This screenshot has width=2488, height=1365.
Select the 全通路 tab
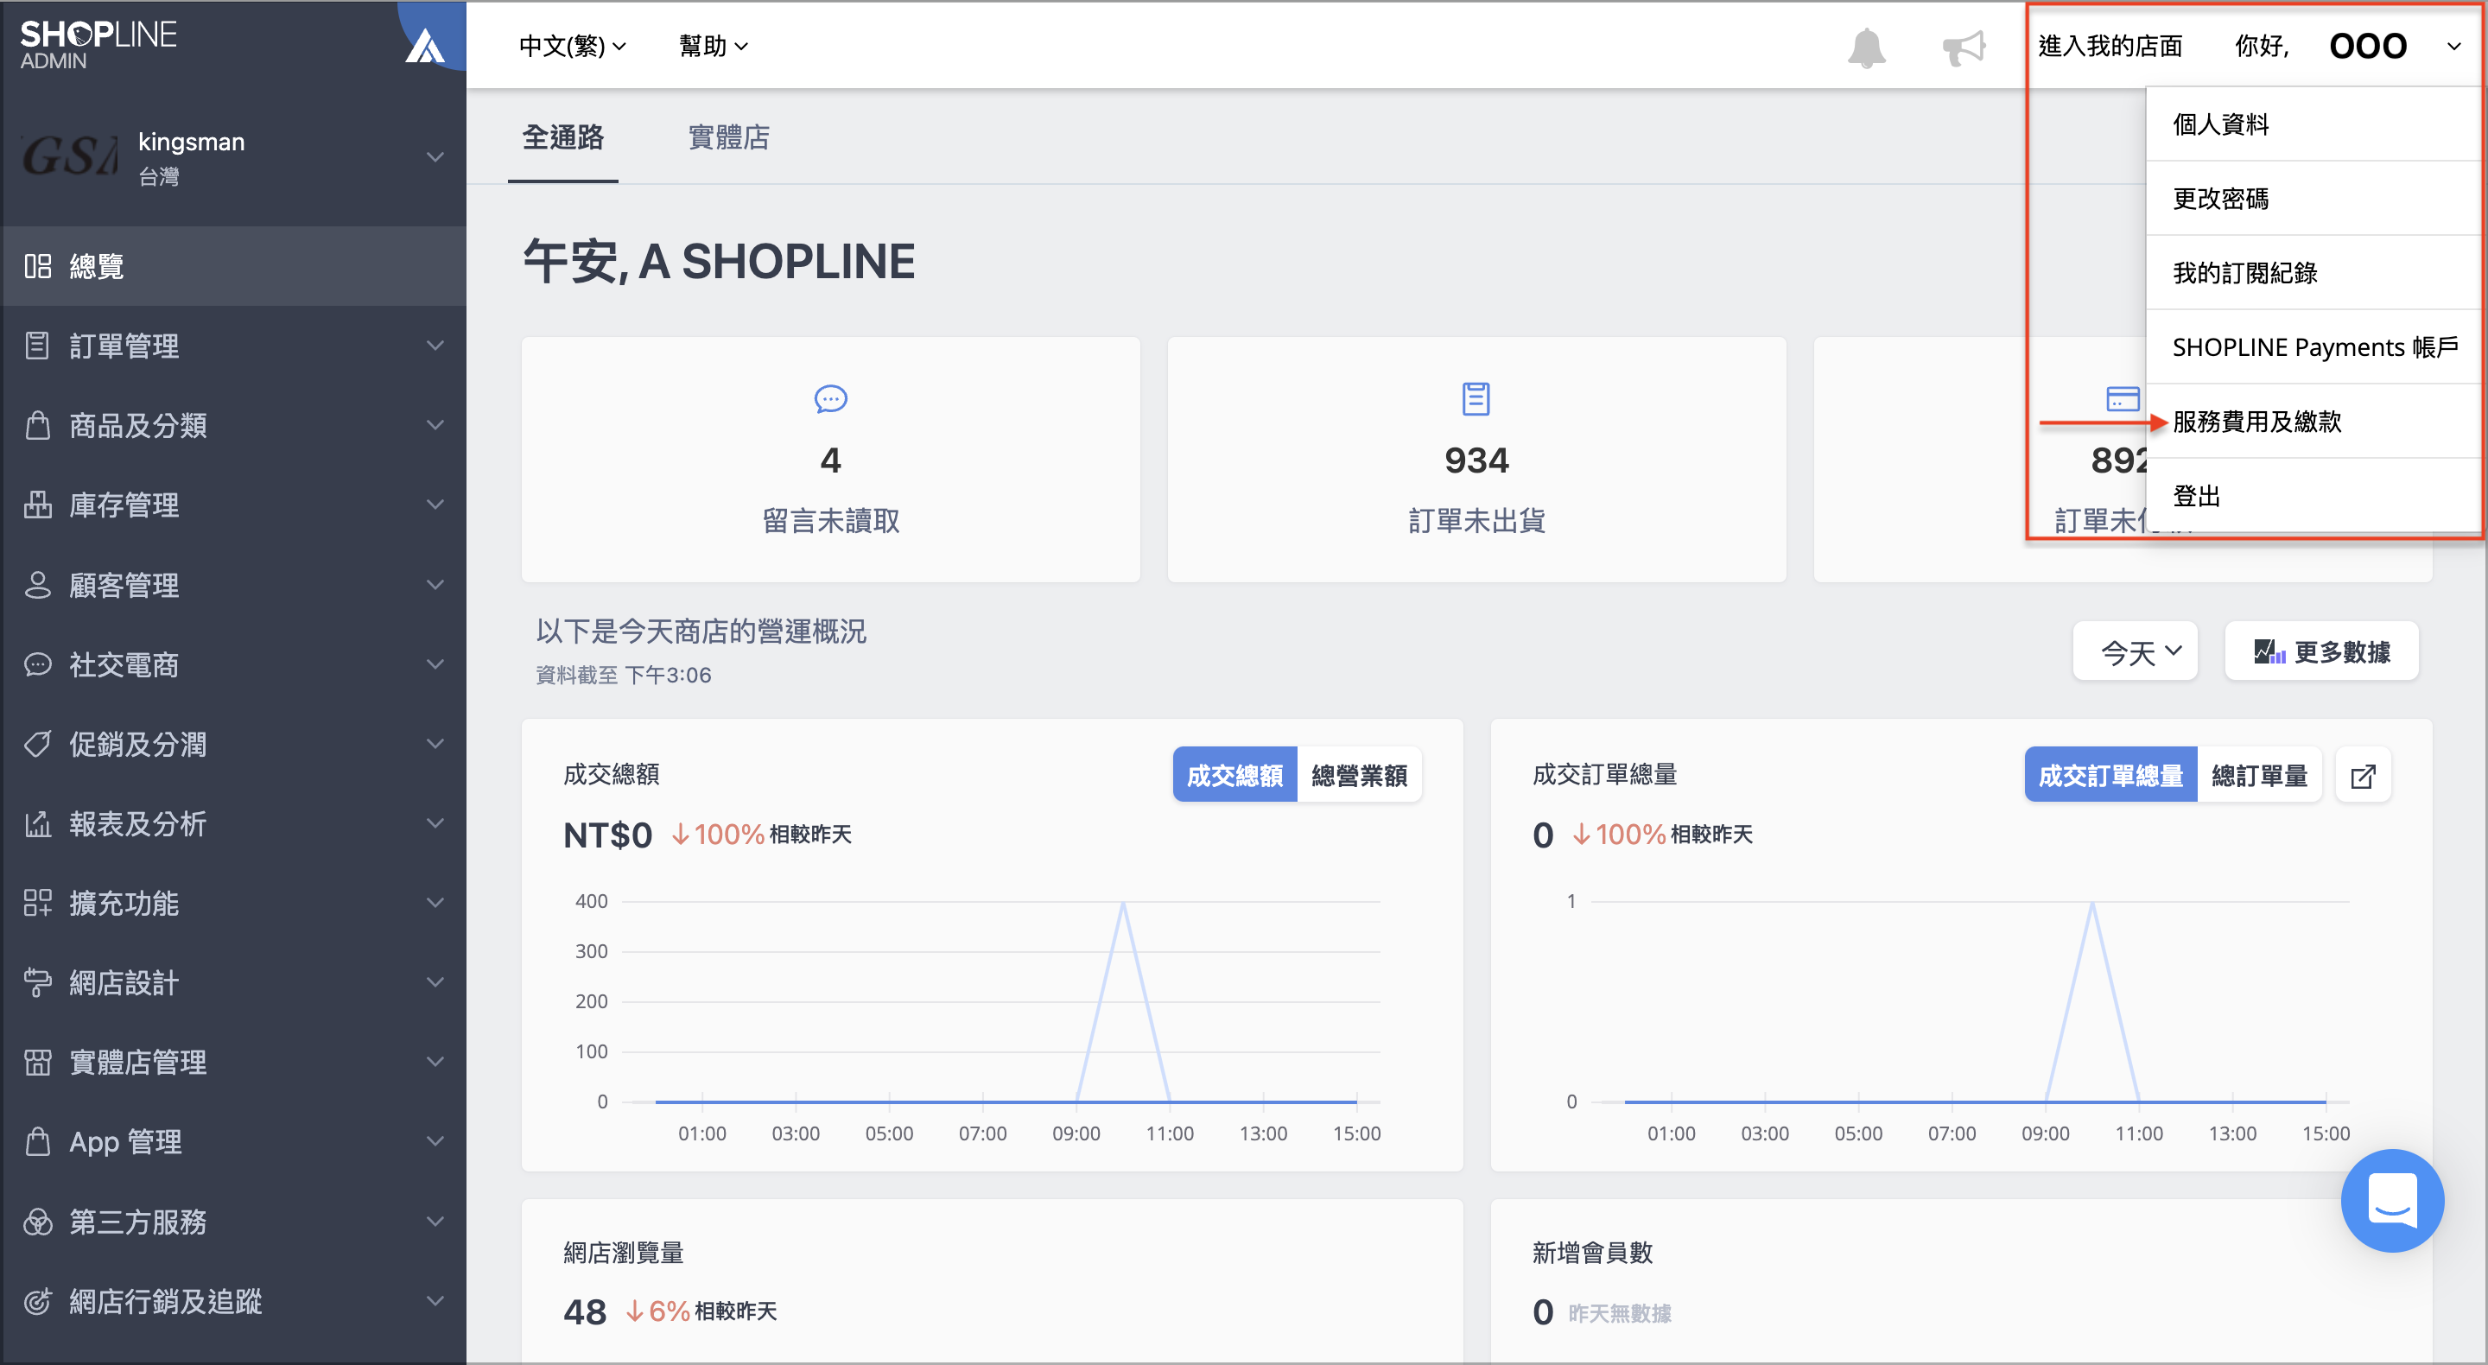563,137
